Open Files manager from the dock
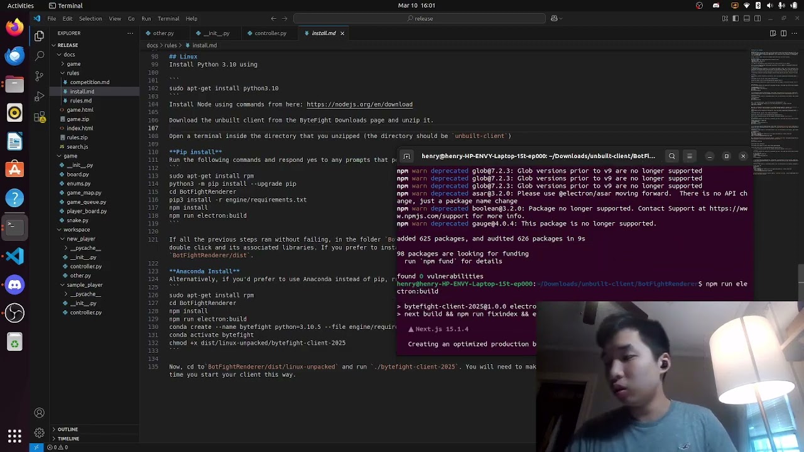 point(14,84)
